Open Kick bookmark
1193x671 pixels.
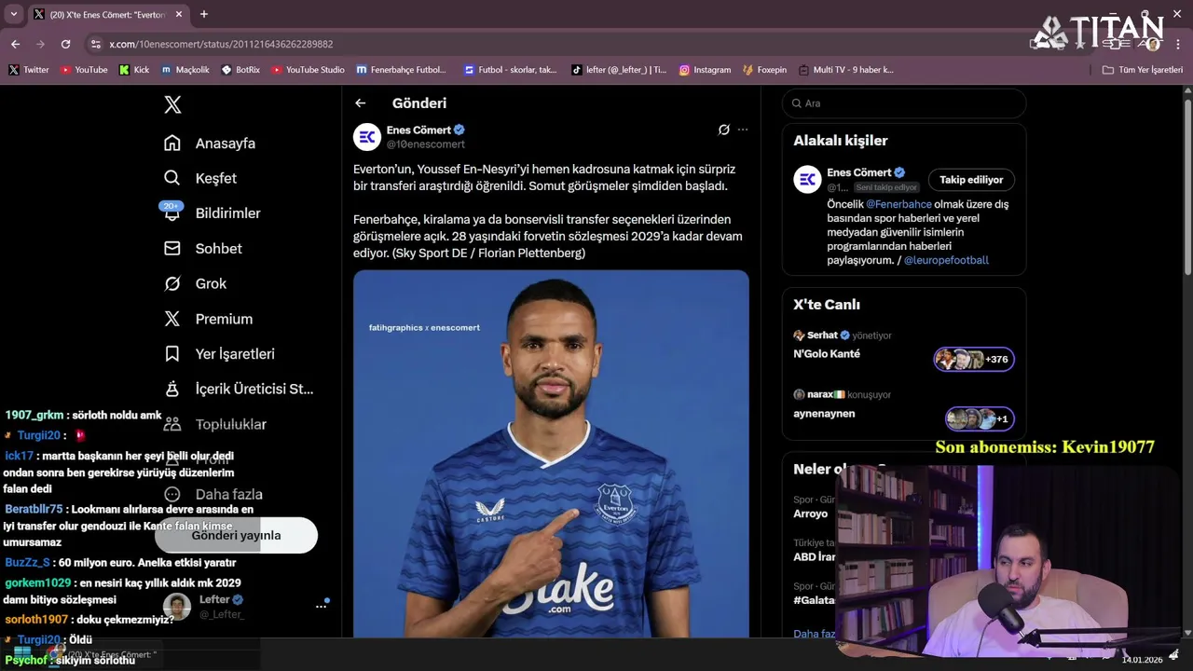[134, 70]
